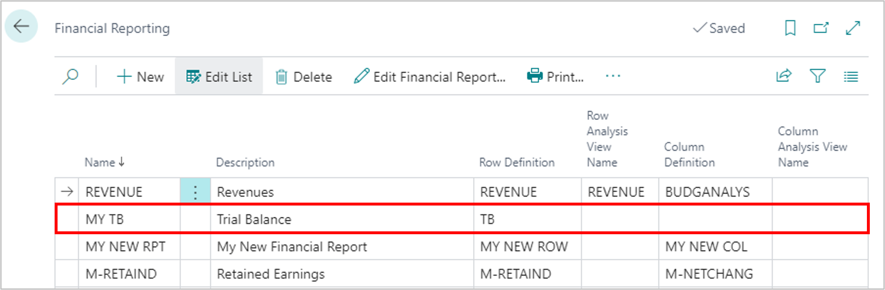The height and width of the screenshot is (290, 885).
Task: Toggle Edit List mode
Action: click(x=219, y=77)
